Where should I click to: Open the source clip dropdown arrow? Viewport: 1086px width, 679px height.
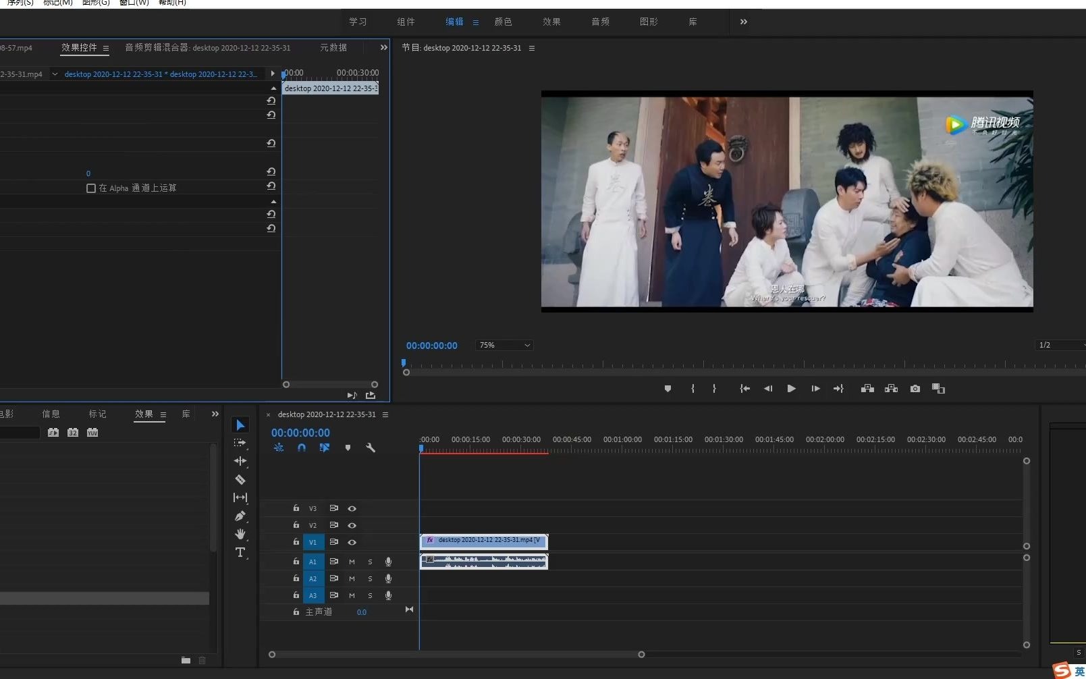point(55,74)
